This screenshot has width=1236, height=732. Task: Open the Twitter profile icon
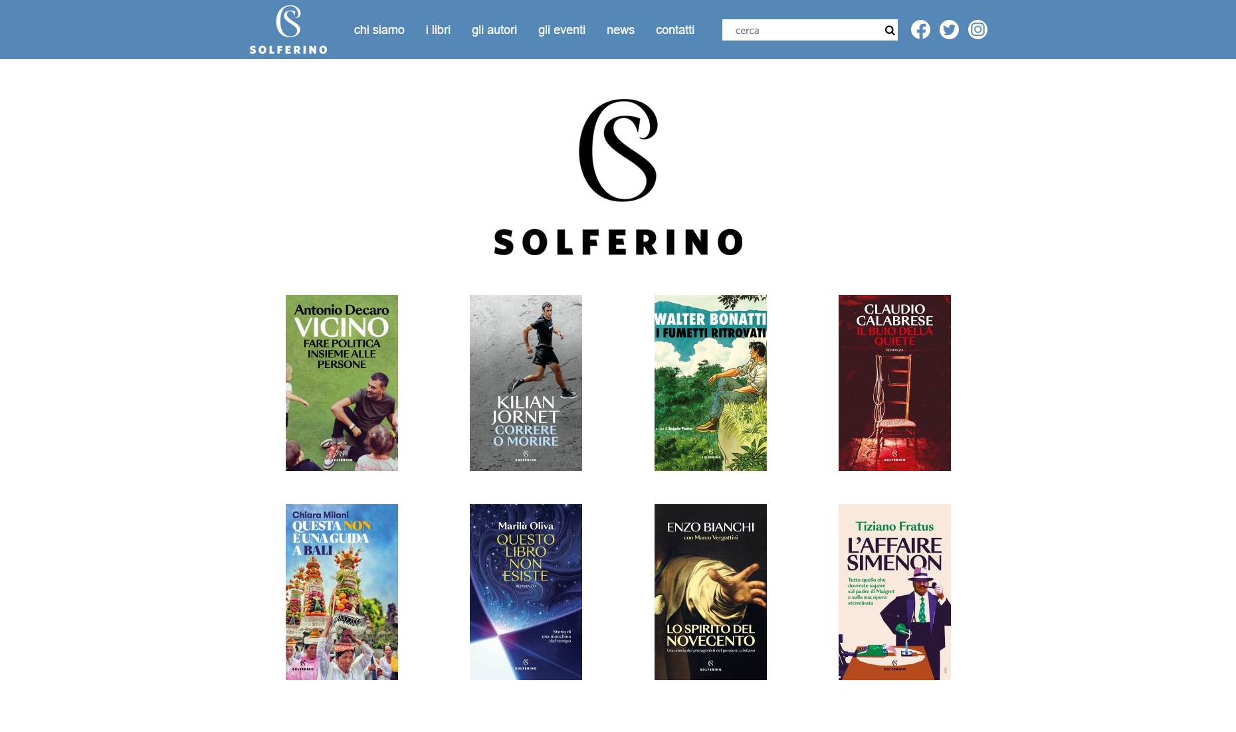coord(949,30)
